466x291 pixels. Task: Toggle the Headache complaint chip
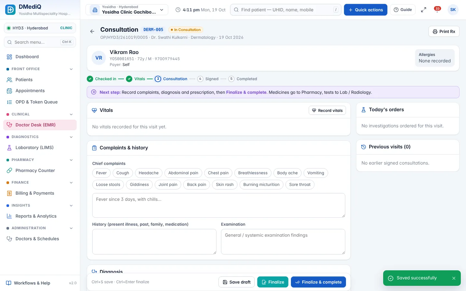point(149,173)
